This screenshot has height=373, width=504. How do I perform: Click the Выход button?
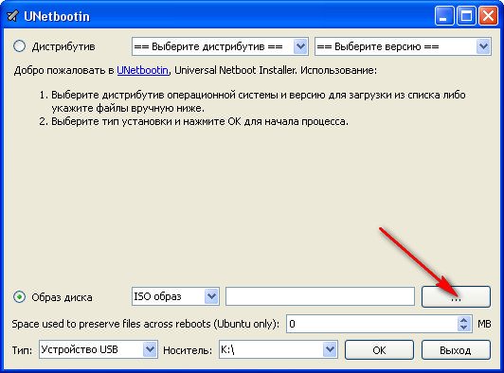click(x=456, y=350)
